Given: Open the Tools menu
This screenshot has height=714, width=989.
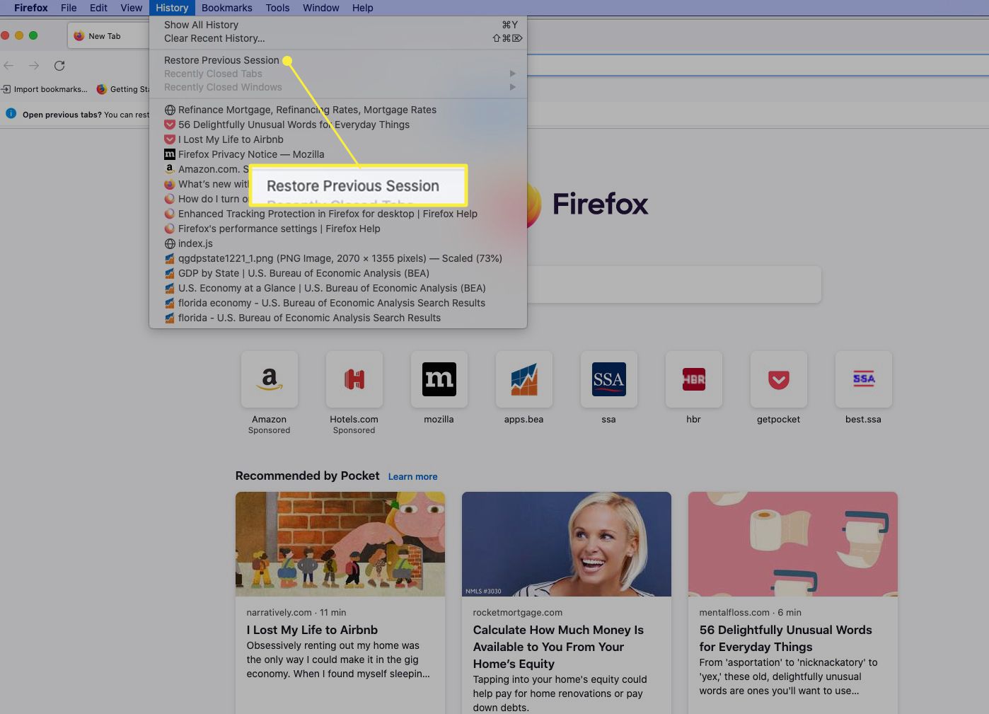Looking at the screenshot, I should [277, 8].
